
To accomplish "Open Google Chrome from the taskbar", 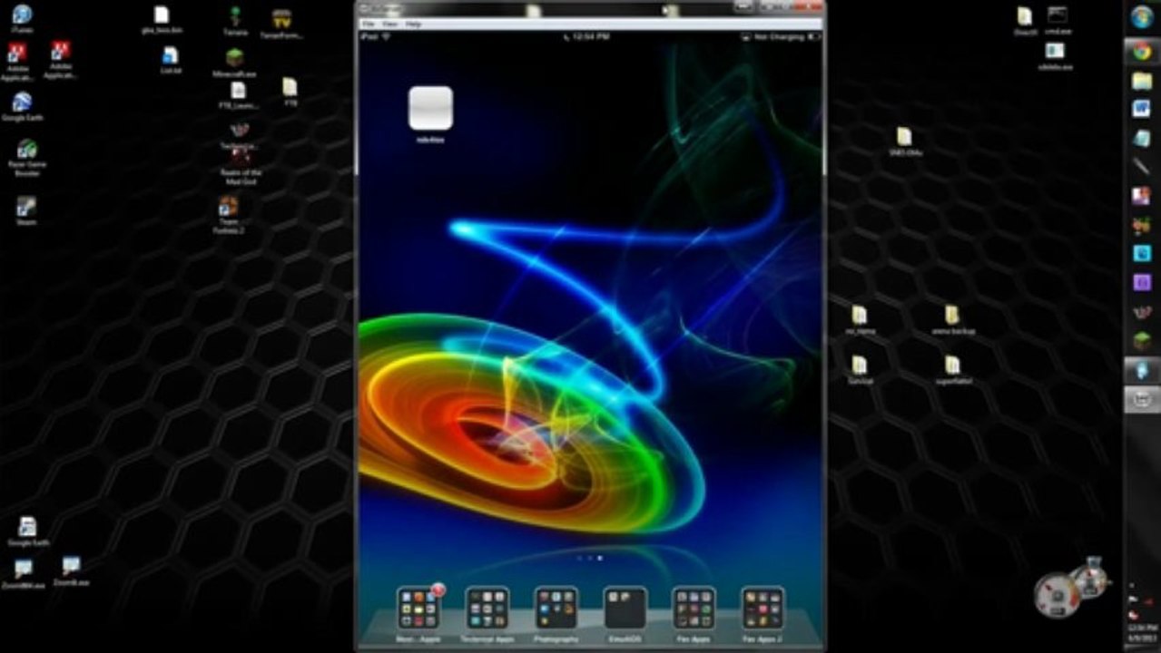I will pyautogui.click(x=1142, y=52).
